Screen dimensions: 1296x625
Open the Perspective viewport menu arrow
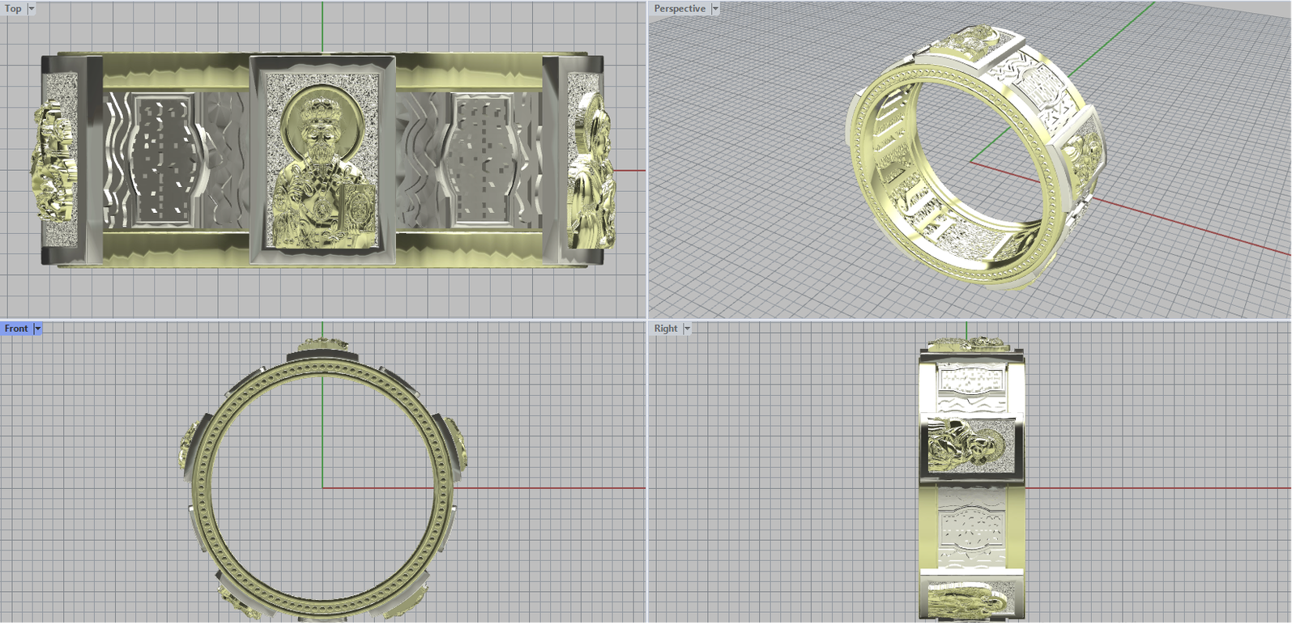(x=715, y=8)
